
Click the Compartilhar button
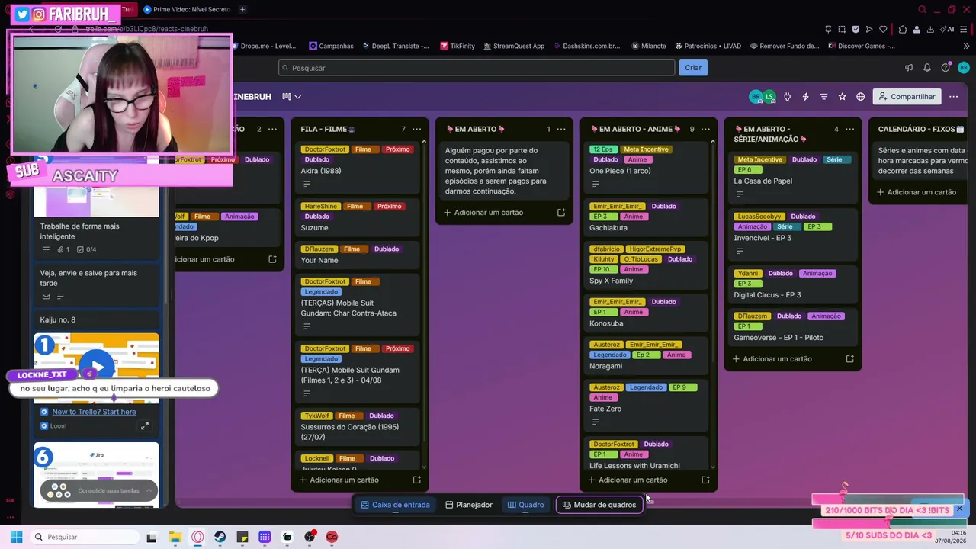(907, 97)
